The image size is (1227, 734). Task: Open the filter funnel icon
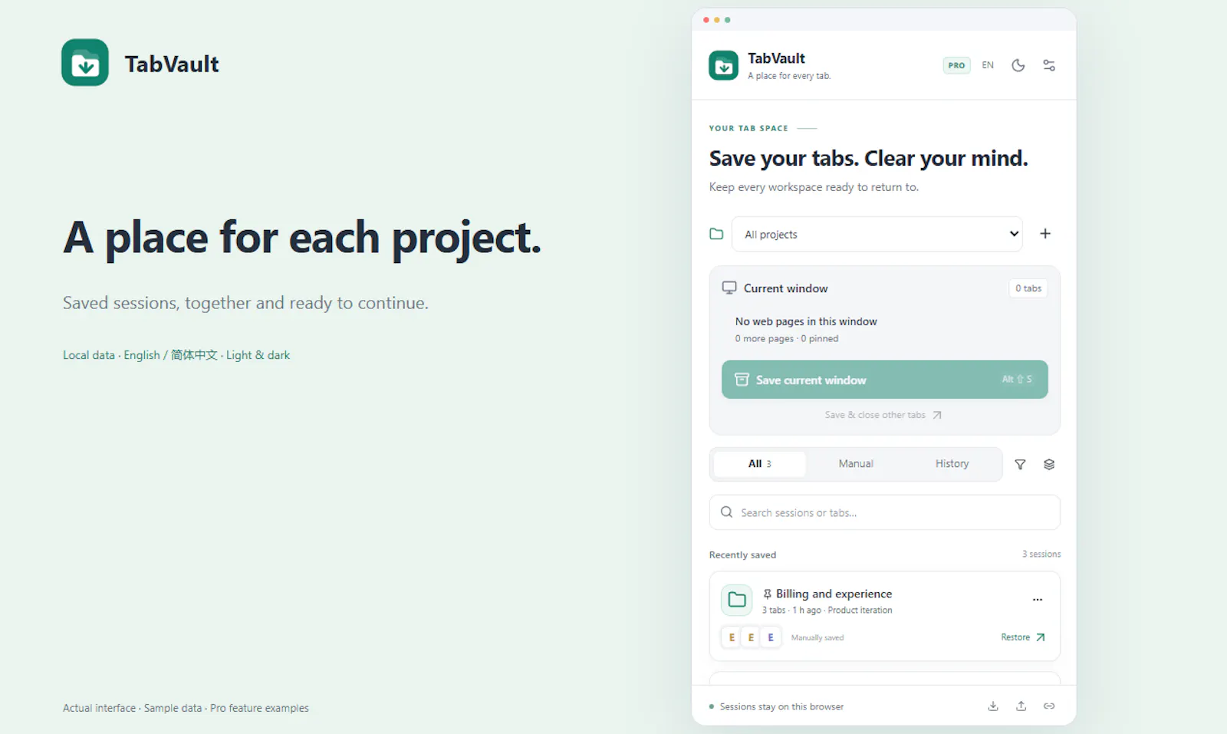click(1020, 464)
